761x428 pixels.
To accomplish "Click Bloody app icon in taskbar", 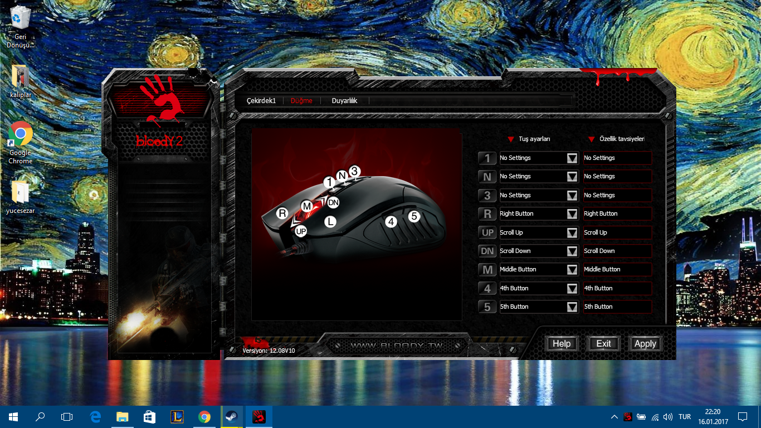I will coord(259,417).
